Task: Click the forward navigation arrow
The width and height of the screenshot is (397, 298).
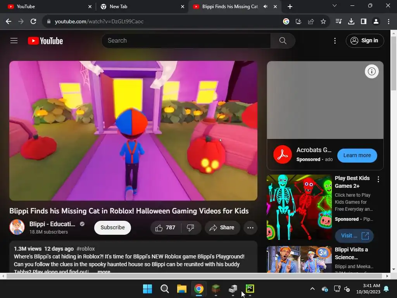Action: (21, 22)
